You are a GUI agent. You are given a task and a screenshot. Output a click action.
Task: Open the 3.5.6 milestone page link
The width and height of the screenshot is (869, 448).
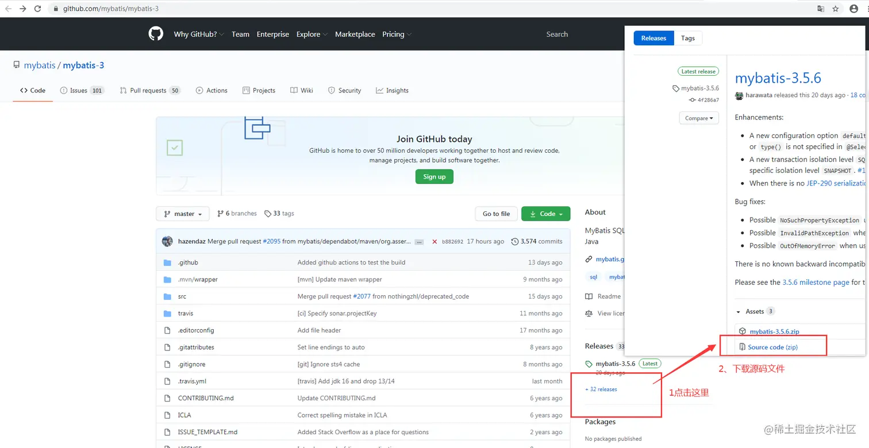coord(816,283)
